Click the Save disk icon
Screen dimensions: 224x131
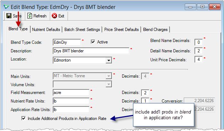pyautogui.click(x=9, y=16)
